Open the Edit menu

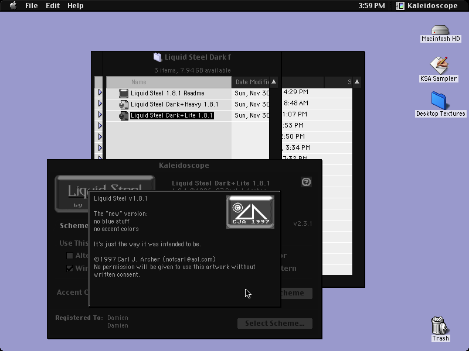(x=53, y=6)
